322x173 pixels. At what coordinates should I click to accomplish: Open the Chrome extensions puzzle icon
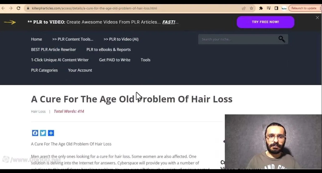click(x=261, y=8)
